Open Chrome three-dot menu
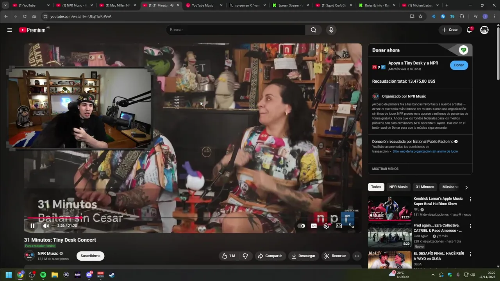500x281 pixels. coord(494,16)
